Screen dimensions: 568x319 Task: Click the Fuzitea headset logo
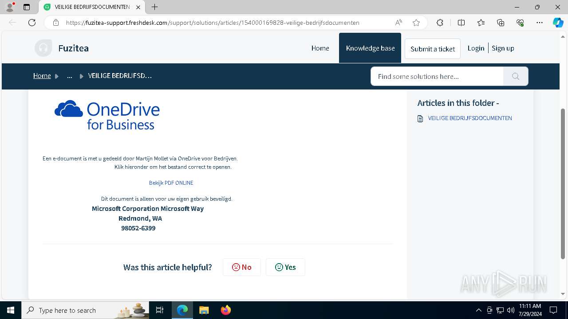(x=43, y=48)
